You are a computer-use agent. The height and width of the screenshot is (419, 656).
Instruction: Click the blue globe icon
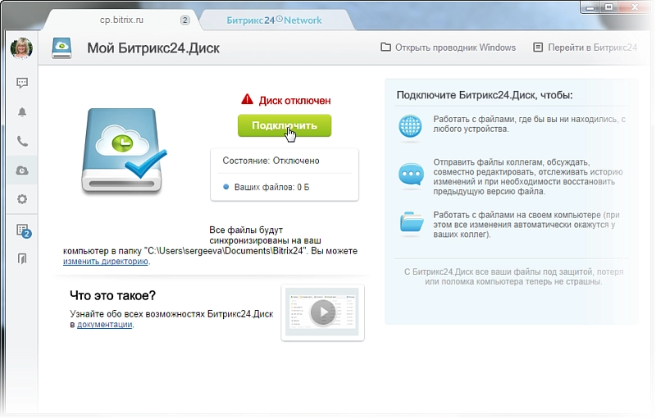409,125
